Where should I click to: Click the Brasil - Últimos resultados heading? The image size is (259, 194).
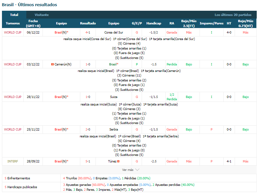pos(29,5)
